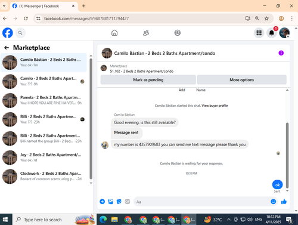Open Chrome three-dot menu
Screen dimensions: 298x225
(x=291, y=19)
